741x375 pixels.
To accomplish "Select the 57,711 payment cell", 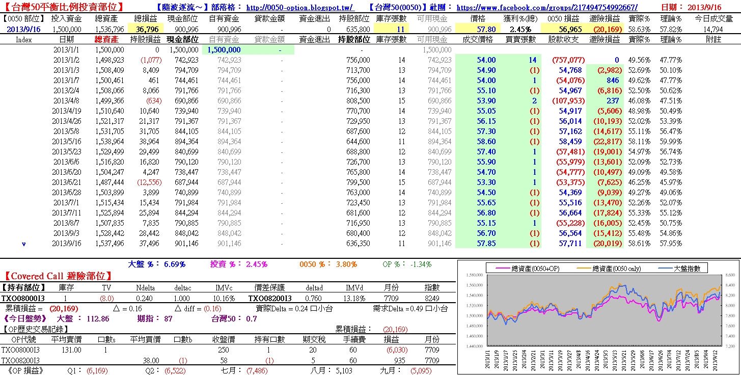I will click(x=570, y=244).
